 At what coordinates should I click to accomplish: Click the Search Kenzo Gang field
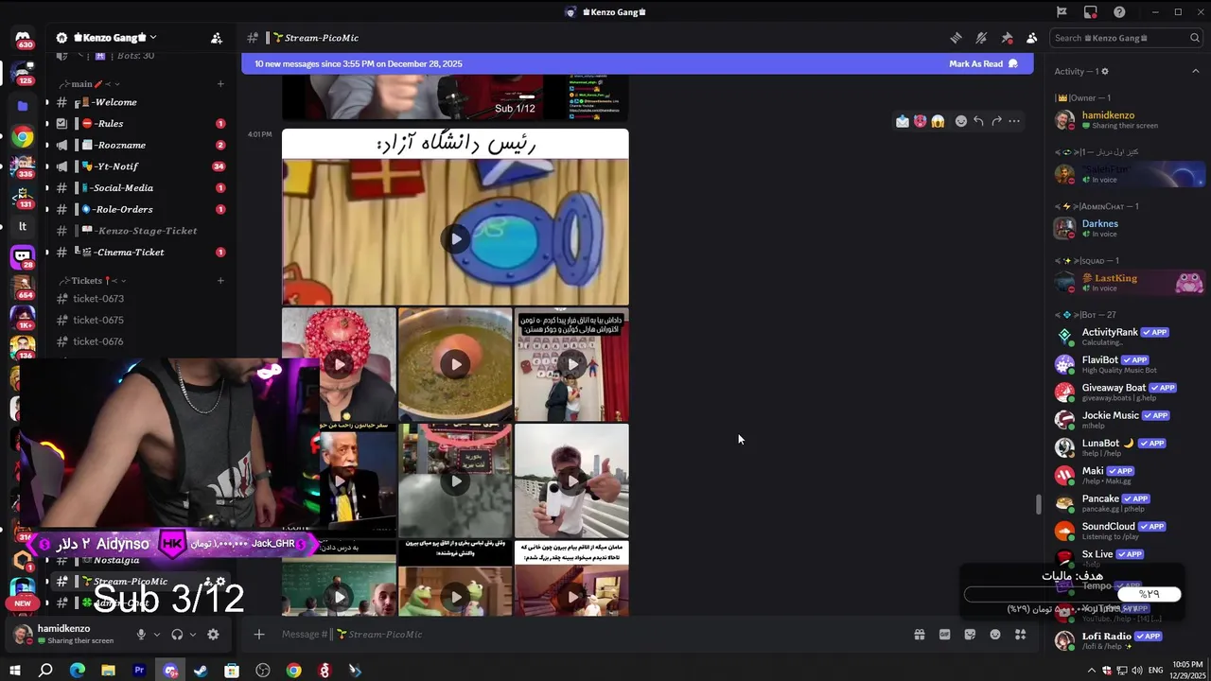pyautogui.click(x=1127, y=38)
